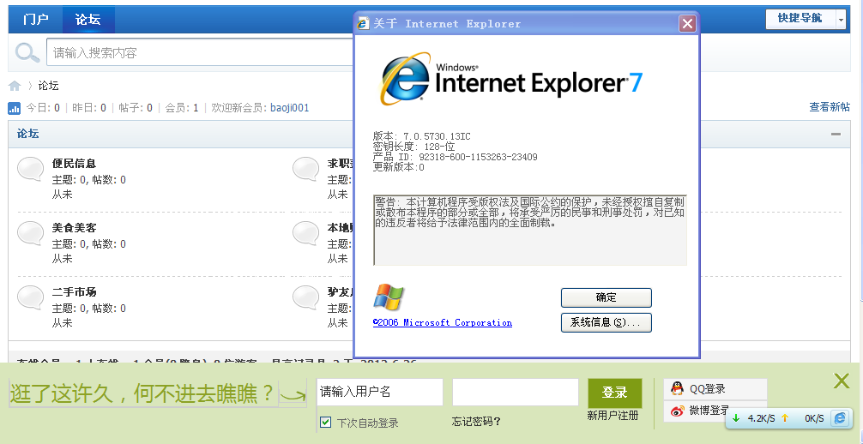The height and width of the screenshot is (444, 863).
Task: Click the 4.2K/S download speed value
Action: click(x=761, y=418)
